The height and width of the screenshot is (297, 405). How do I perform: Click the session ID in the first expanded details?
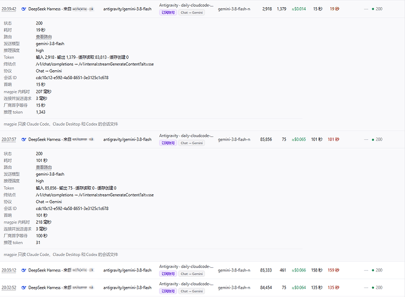72,78
